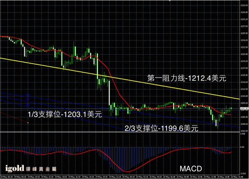Click the 0.00 level on MACD axis
The width and height of the screenshot is (249, 179).
point(242,147)
